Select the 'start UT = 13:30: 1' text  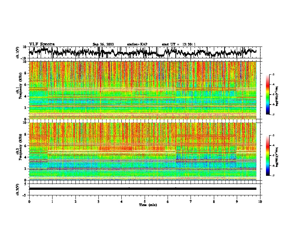click(178, 44)
